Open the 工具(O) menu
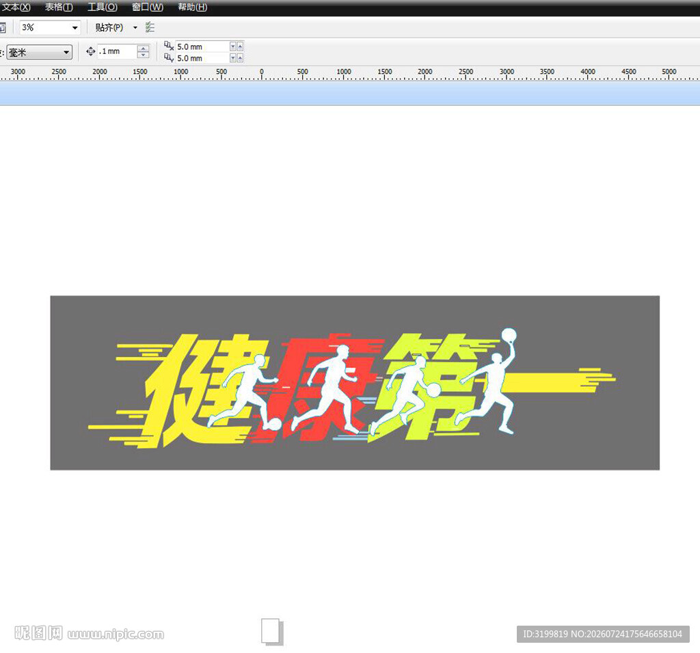This screenshot has width=700, height=653. coord(103,7)
